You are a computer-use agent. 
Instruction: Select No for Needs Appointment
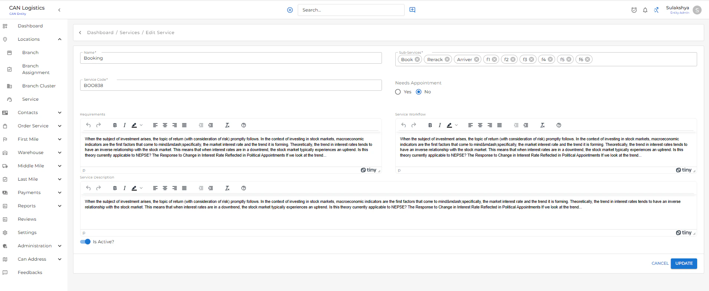[x=419, y=92]
